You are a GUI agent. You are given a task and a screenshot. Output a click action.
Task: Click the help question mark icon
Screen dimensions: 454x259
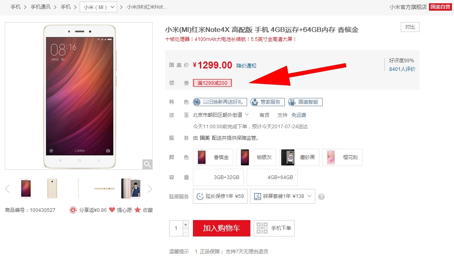(321, 197)
